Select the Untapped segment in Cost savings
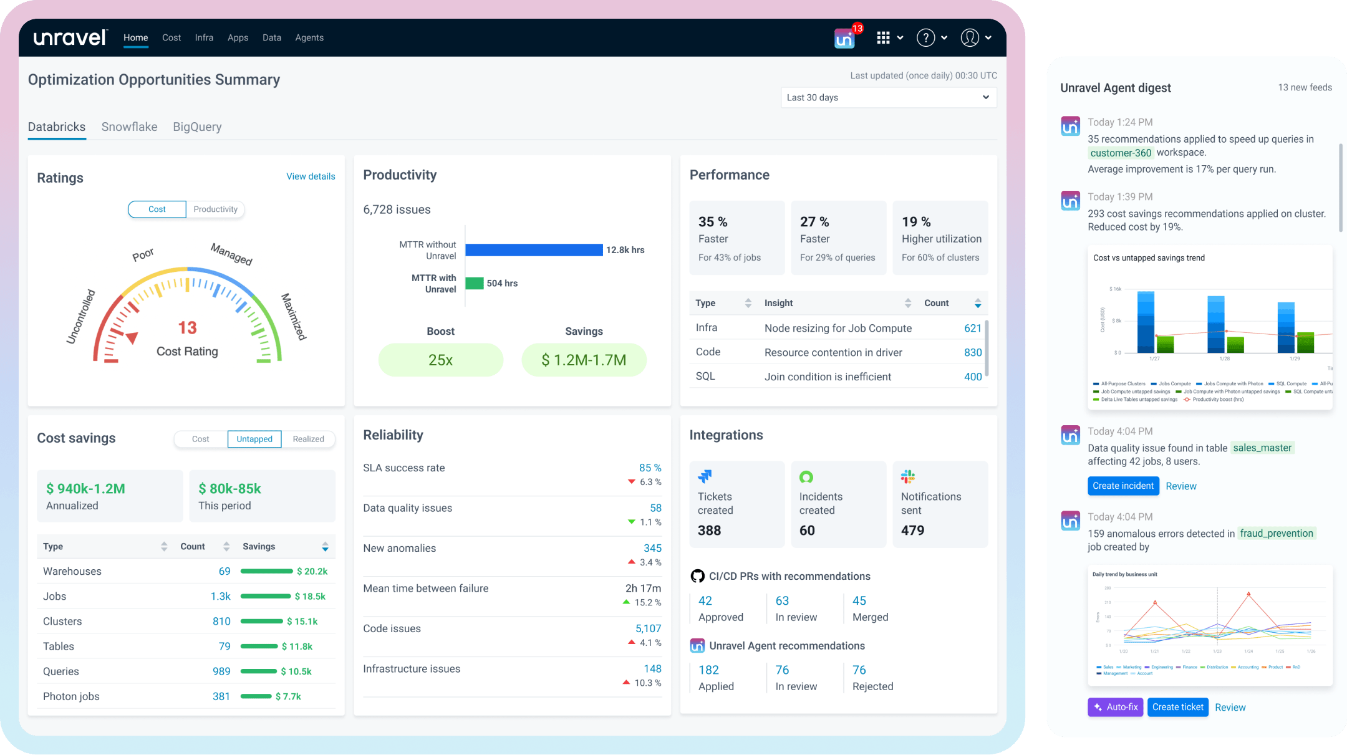This screenshot has height=755, width=1347. [254, 439]
